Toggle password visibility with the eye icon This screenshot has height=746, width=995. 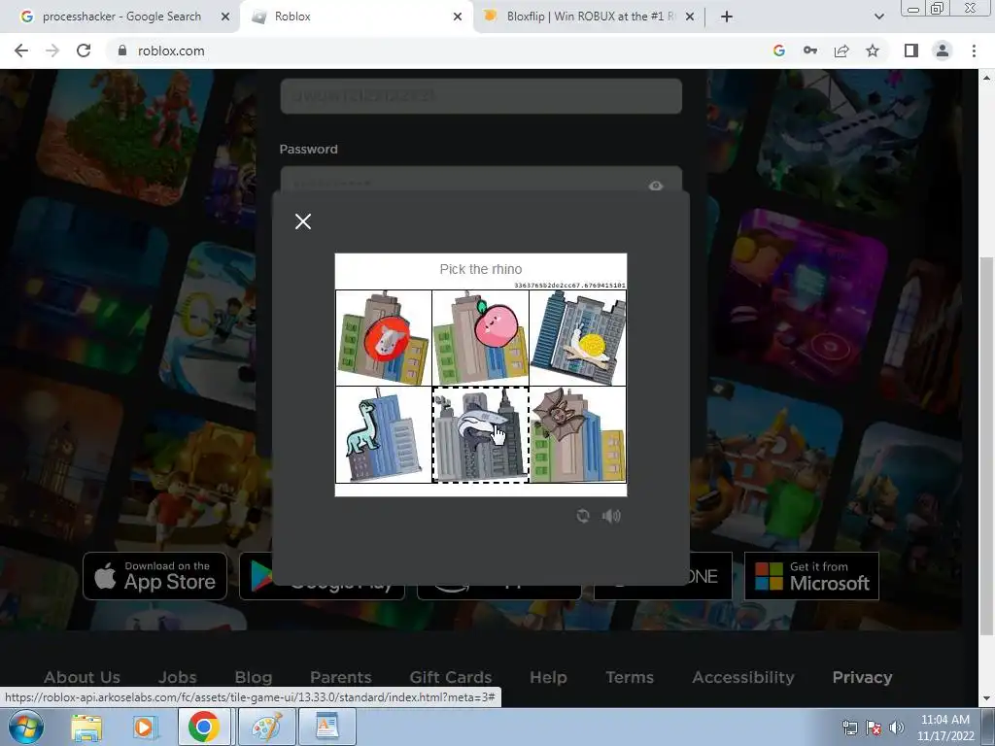point(656,186)
